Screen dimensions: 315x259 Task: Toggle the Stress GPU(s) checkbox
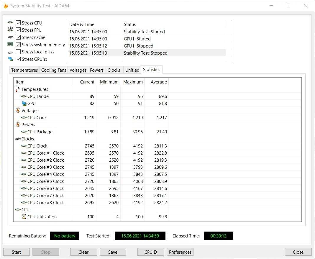tap(18, 59)
